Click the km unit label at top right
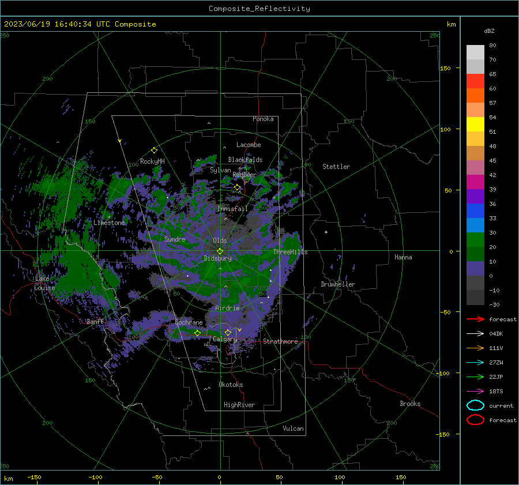The width and height of the screenshot is (519, 485). pyautogui.click(x=451, y=24)
